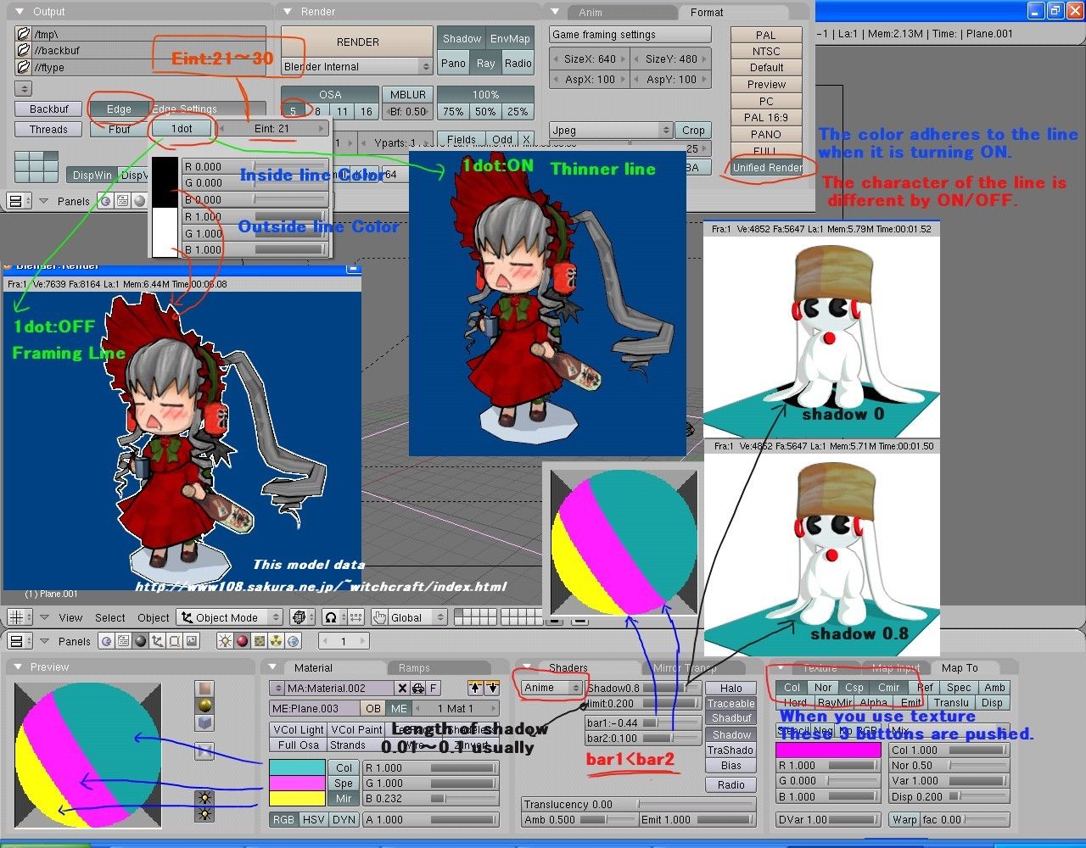The width and height of the screenshot is (1086, 848).
Task: Open the Select menu
Action: [110, 618]
